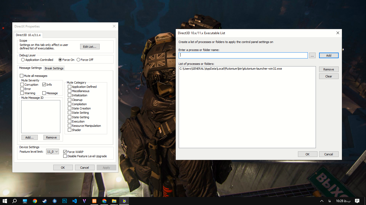Click inside the Mute Message ID list box
Viewport: 366px width, 205px height.
(41, 117)
